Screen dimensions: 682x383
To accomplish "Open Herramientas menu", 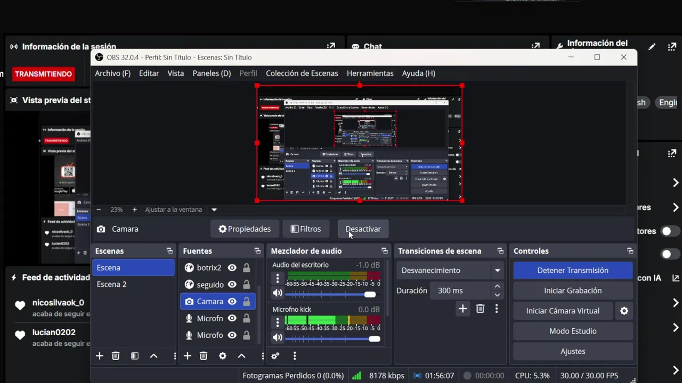I will point(370,73).
